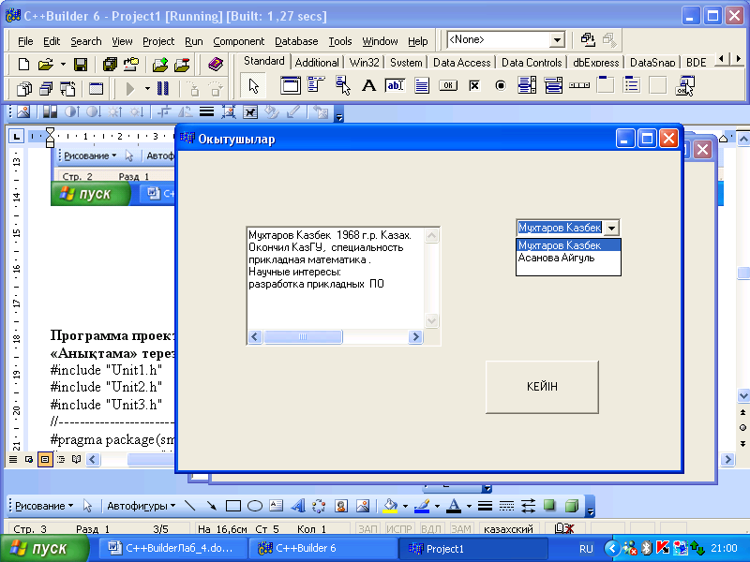The width and height of the screenshot is (750, 562).
Task: Expand the Open file dropdown arrow
Action: 63,64
